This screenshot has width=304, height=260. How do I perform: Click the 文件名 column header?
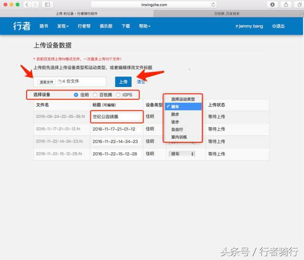[x=42, y=105]
